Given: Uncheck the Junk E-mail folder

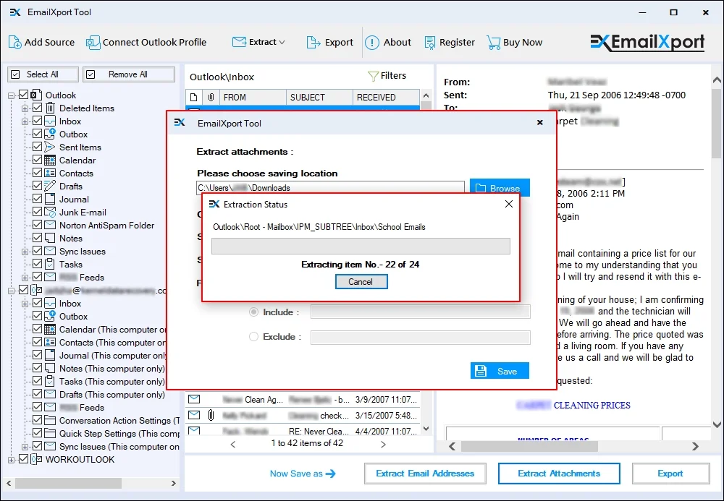Looking at the screenshot, I should (x=36, y=212).
